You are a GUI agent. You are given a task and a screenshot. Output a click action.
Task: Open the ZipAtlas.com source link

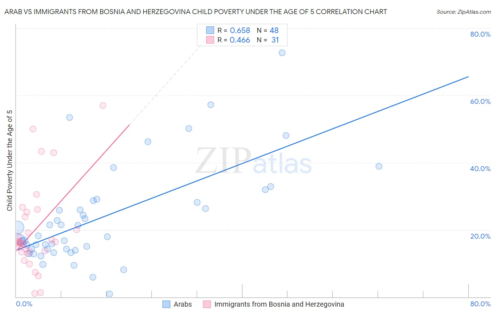(x=463, y=12)
